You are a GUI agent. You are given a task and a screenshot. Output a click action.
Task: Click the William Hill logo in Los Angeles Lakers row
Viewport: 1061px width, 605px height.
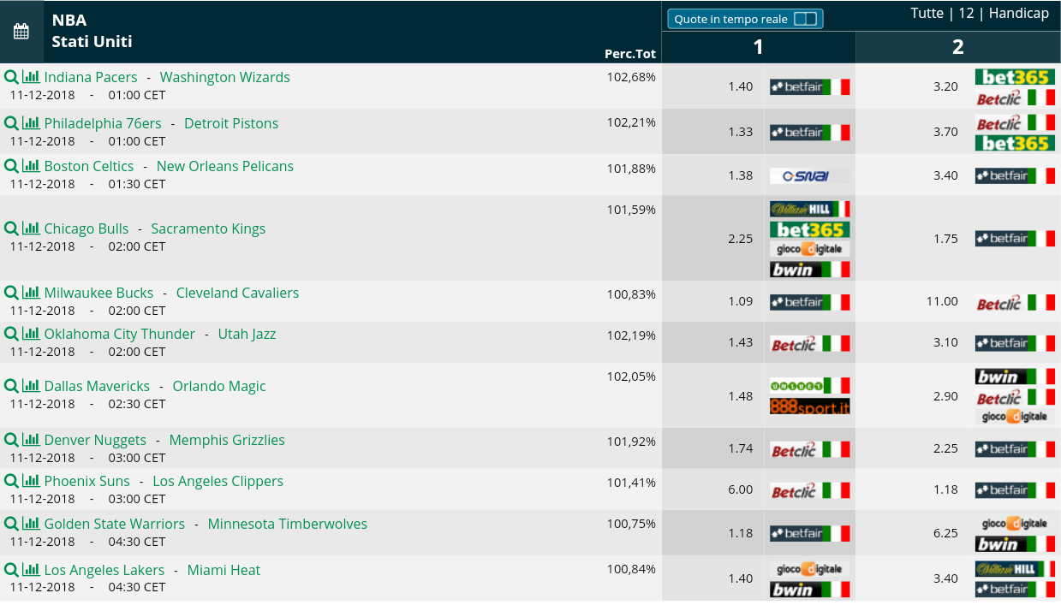[1015, 568]
